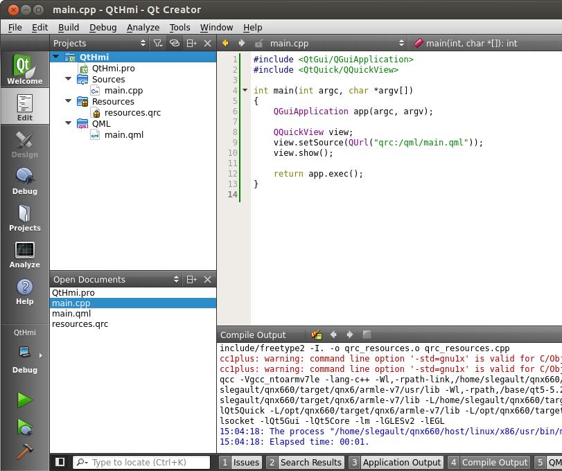Show the Application Output pane
Screen dimensions: 562x471
[x=396, y=463]
